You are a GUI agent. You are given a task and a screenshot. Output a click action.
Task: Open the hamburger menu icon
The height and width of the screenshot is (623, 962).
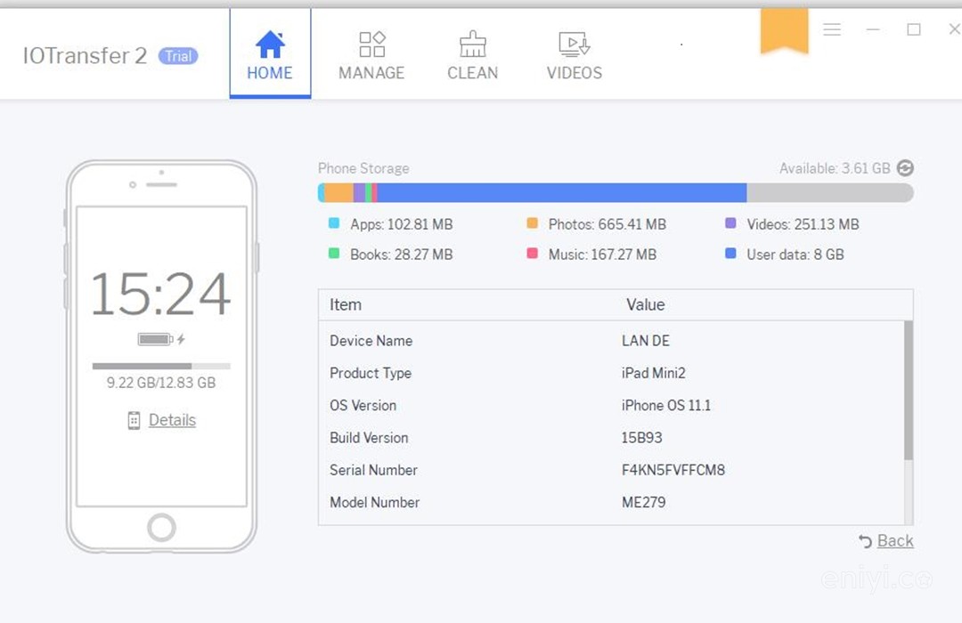[832, 29]
